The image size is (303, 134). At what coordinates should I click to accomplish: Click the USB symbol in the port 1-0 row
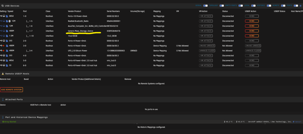point(1,16)
